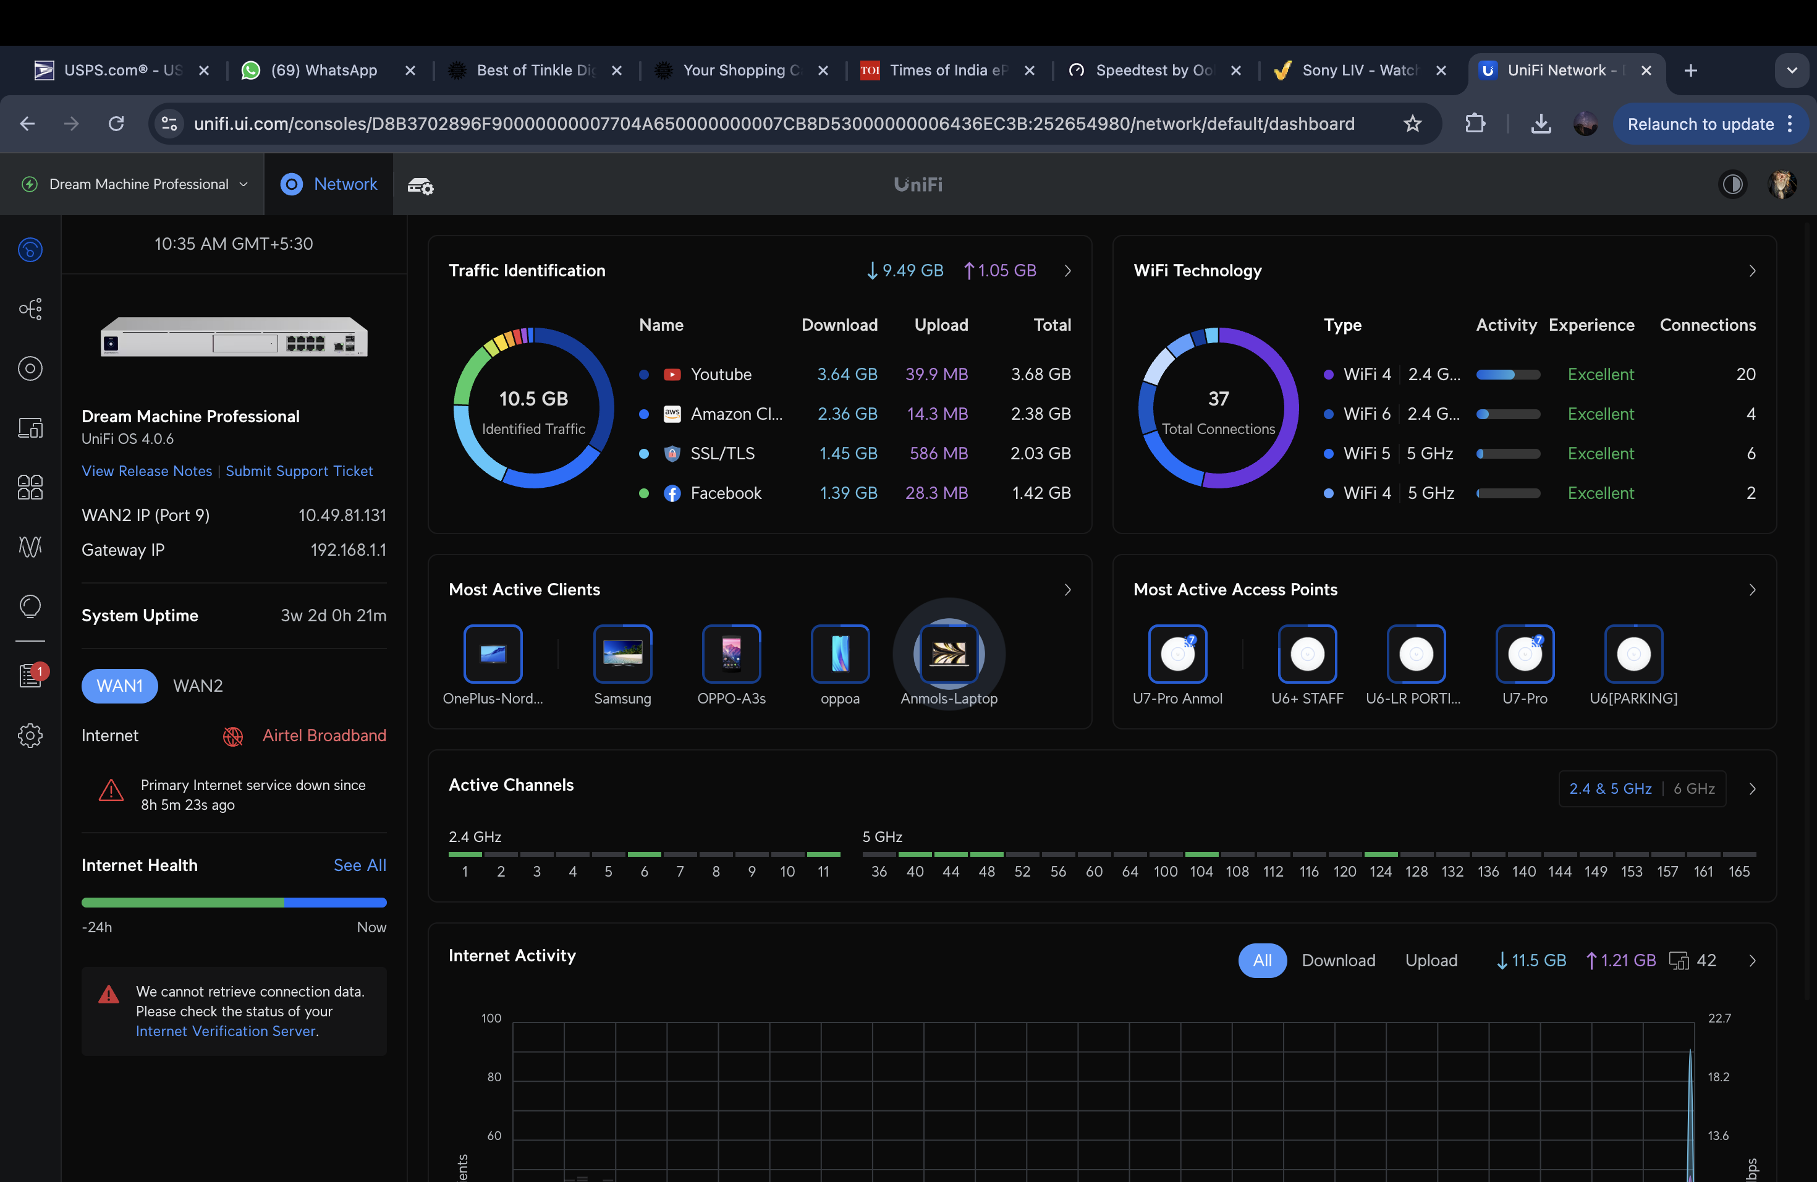Viewport: 1817px width, 1182px height.
Task: Expand Most Active Access Points chevron
Action: click(1752, 590)
